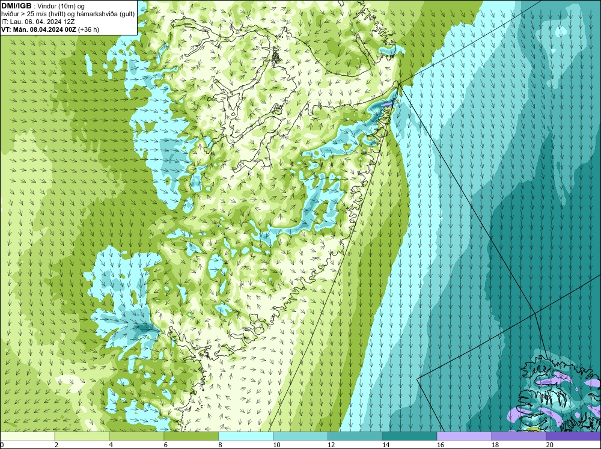Click the 4–6 m/s green legend swatch

pos(136,436)
